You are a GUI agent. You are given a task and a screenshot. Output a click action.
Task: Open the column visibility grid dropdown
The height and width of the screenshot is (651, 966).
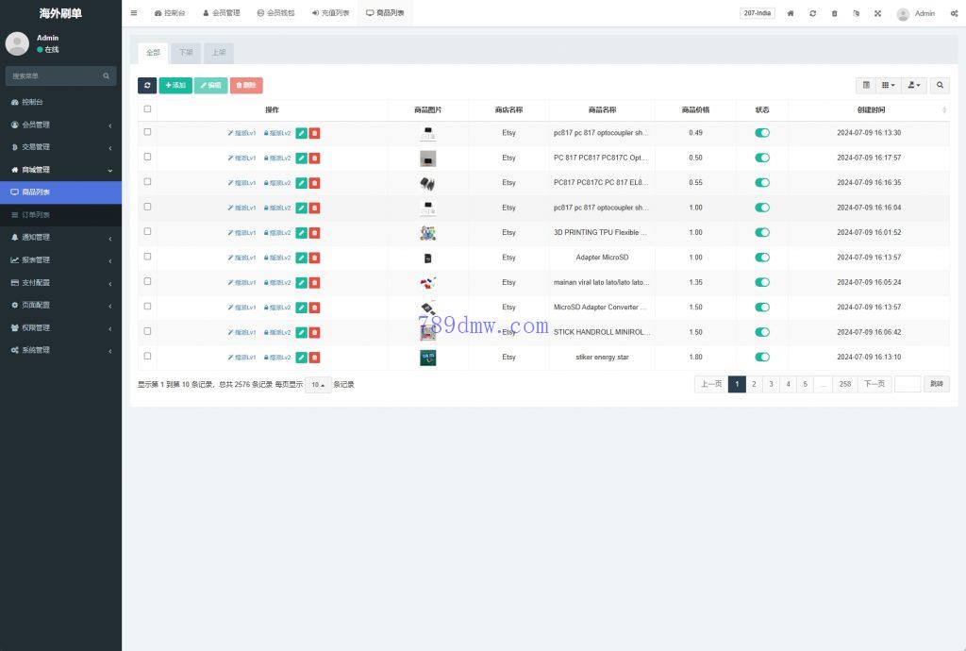pyautogui.click(x=888, y=85)
